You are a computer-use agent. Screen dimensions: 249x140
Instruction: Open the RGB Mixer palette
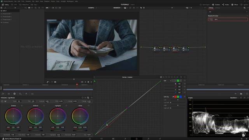pyautogui.click(x=26, y=94)
